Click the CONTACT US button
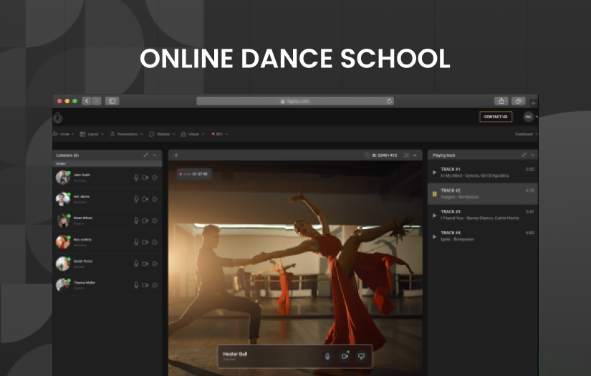The width and height of the screenshot is (591, 376). point(495,117)
